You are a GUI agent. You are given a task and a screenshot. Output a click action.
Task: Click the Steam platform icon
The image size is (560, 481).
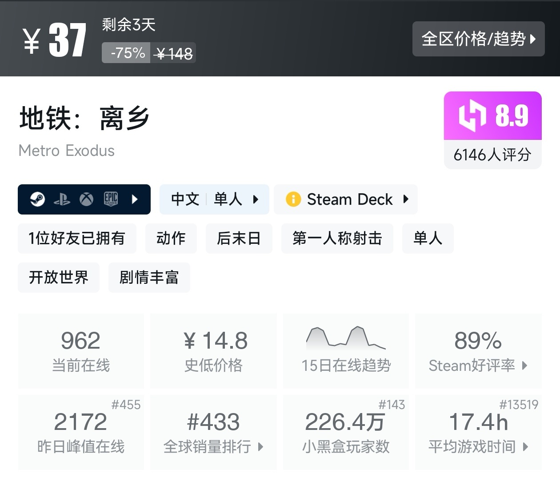point(37,199)
